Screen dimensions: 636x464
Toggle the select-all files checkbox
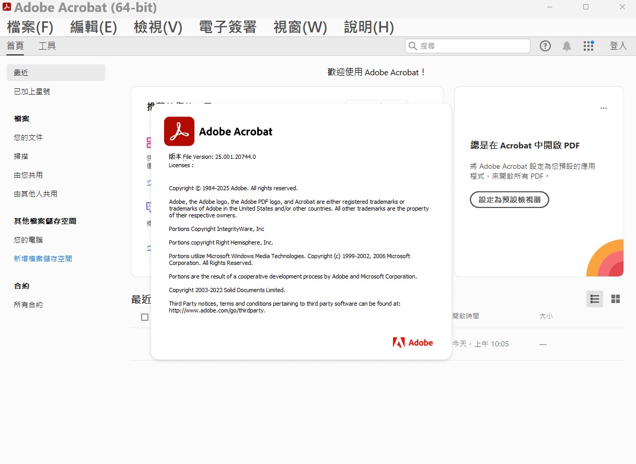click(145, 317)
